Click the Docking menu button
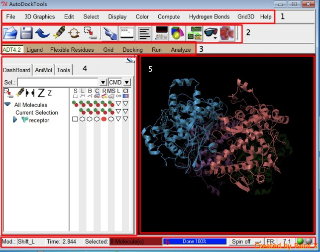The height and width of the screenshot is (252, 320). tap(133, 50)
